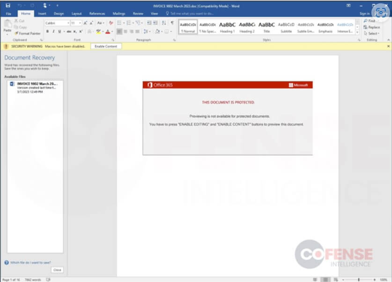
Task: Switch to Read Mode view in status bar
Action: (x=315, y=280)
